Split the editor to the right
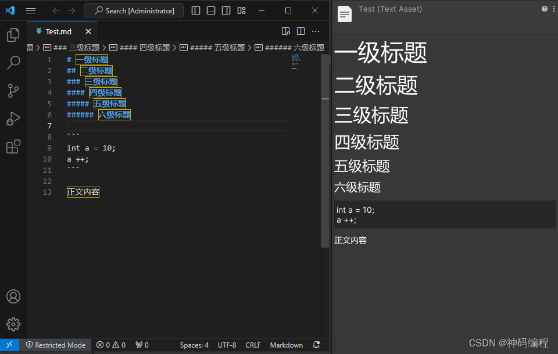The height and width of the screenshot is (354, 558). pos(301,31)
